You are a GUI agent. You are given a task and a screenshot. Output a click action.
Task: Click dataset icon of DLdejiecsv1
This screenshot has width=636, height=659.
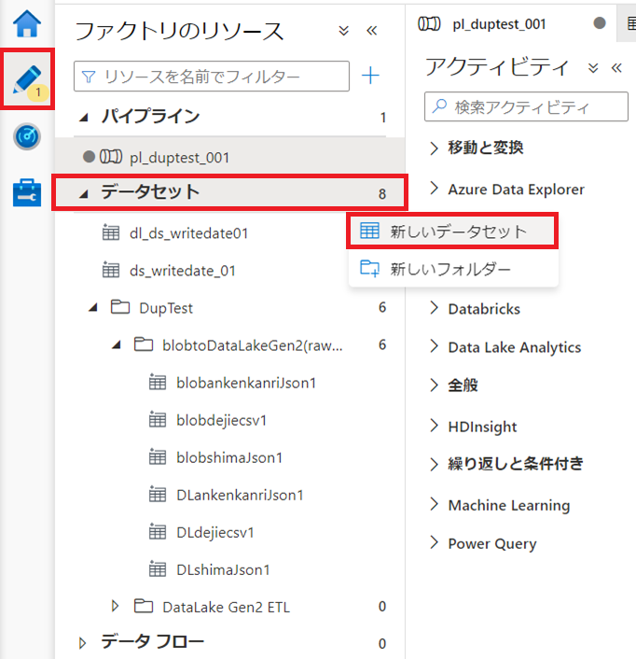point(158,532)
